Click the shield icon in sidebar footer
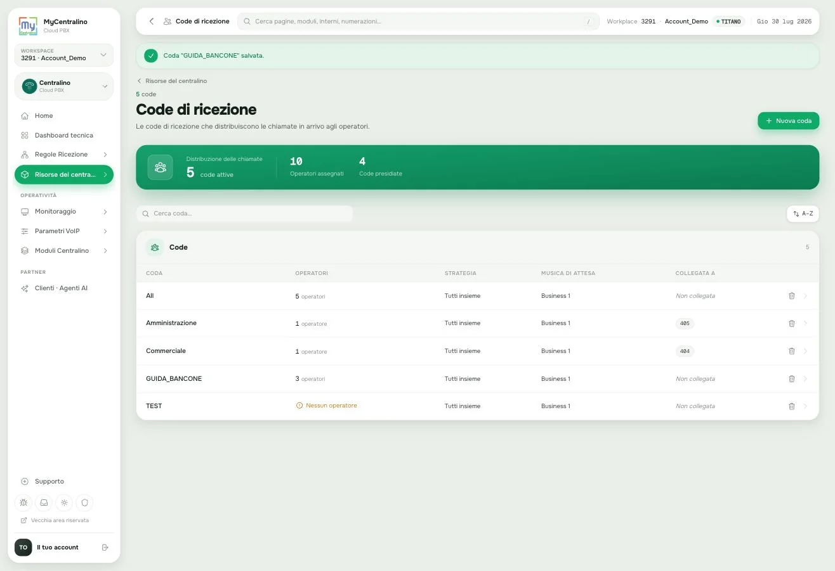Viewport: 835px width, 571px height. 84,503
